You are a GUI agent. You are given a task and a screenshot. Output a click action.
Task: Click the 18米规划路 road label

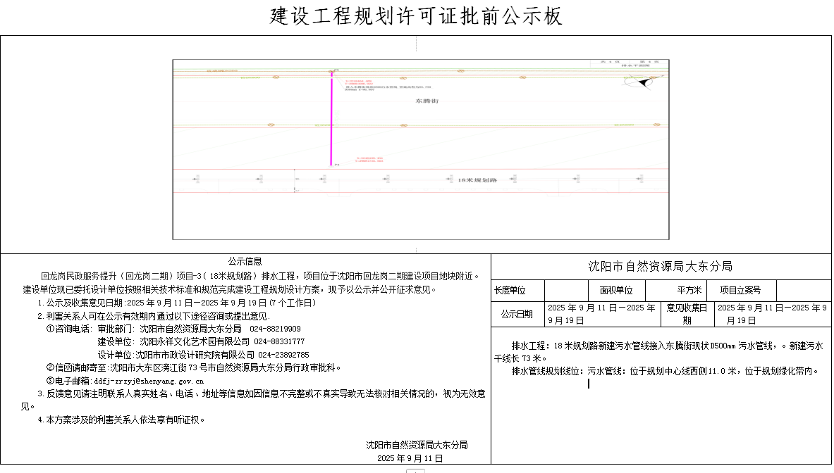pyautogui.click(x=477, y=181)
